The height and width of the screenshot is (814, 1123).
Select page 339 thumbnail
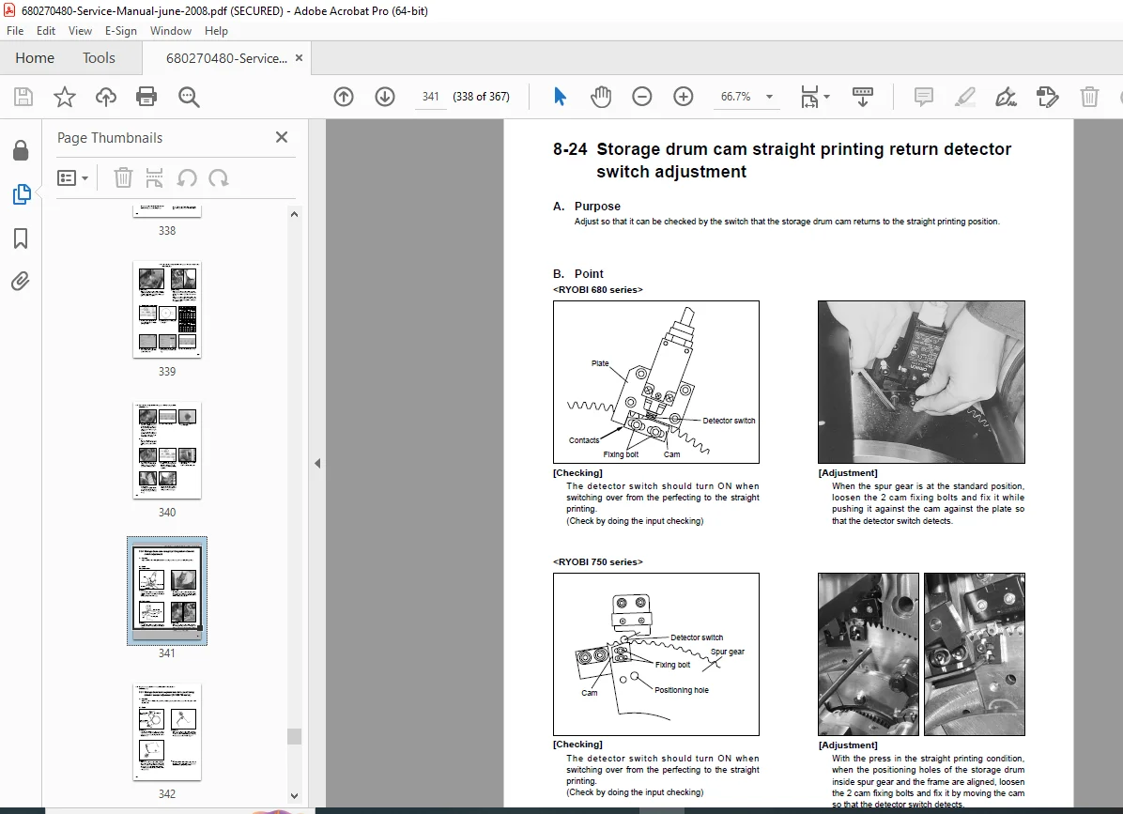click(167, 309)
